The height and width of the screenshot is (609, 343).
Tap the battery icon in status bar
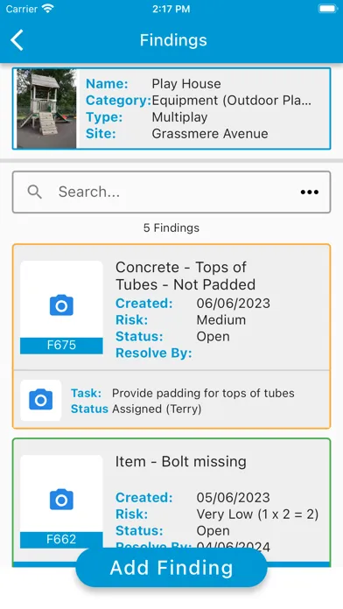click(x=328, y=9)
